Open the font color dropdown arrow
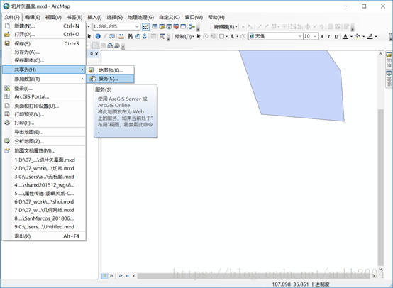Screen dimensions: 393x288 point(351,37)
